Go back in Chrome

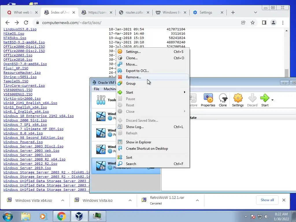coord(7,23)
